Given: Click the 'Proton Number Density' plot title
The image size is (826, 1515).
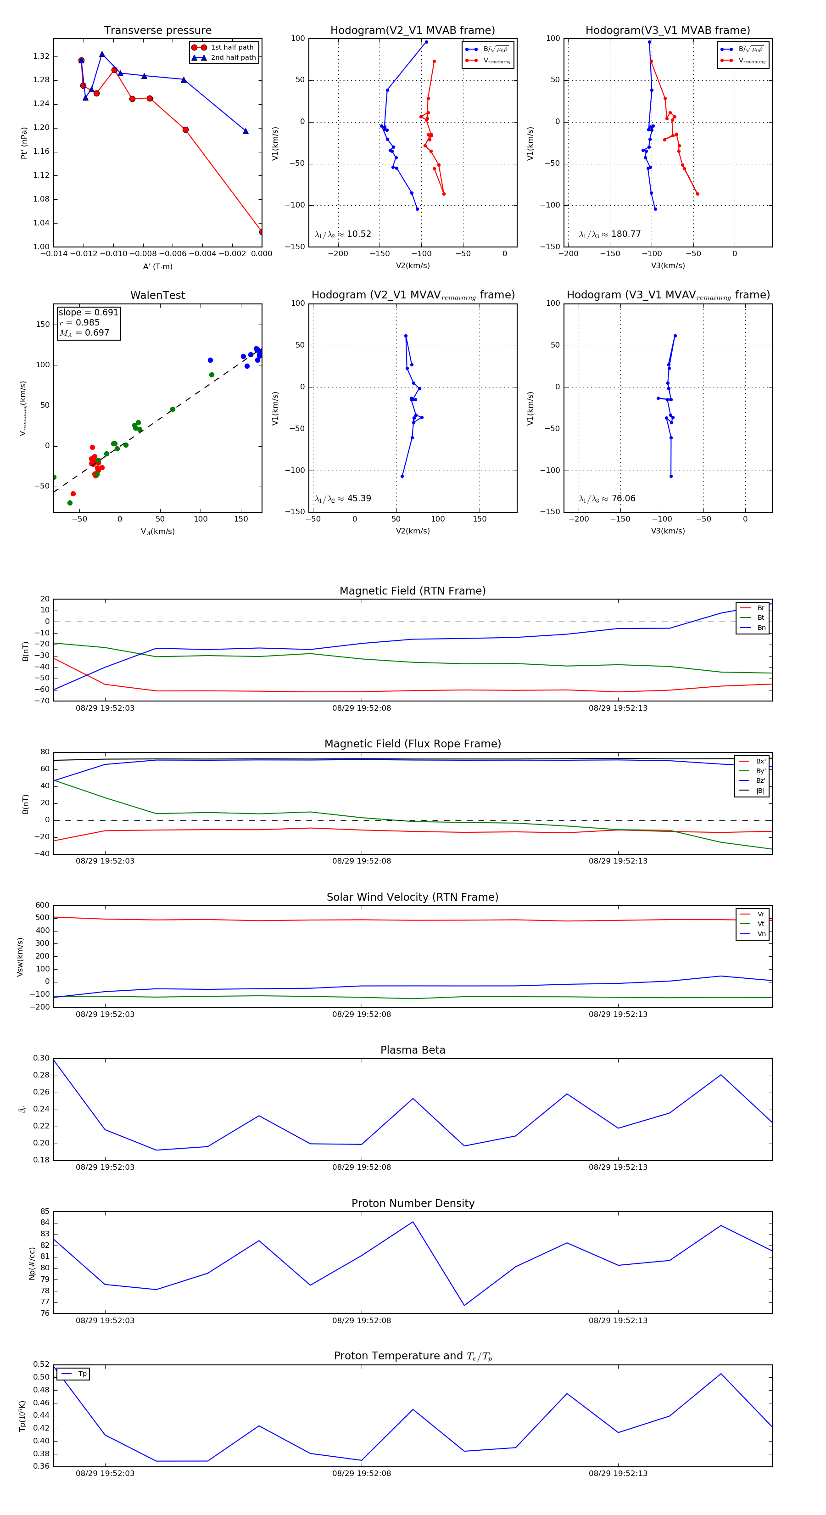Looking at the screenshot, I should (413, 1203).
